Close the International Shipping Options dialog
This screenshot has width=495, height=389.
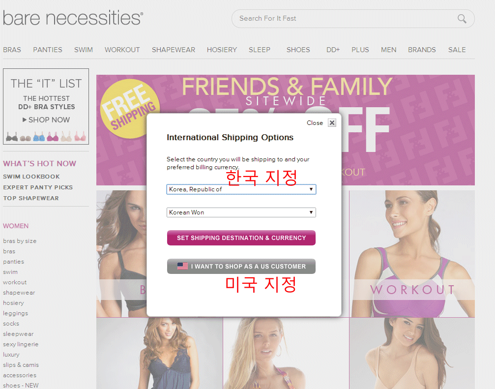pos(332,123)
